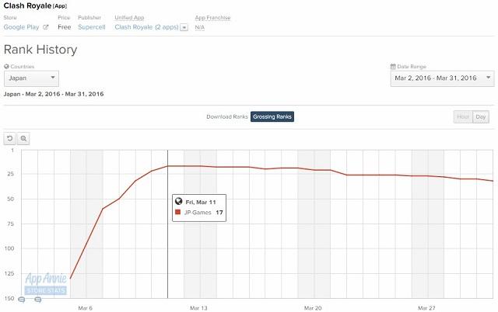The height and width of the screenshot is (312, 498).
Task: Click the globe icon in the chart tooltip
Action: pos(178,201)
